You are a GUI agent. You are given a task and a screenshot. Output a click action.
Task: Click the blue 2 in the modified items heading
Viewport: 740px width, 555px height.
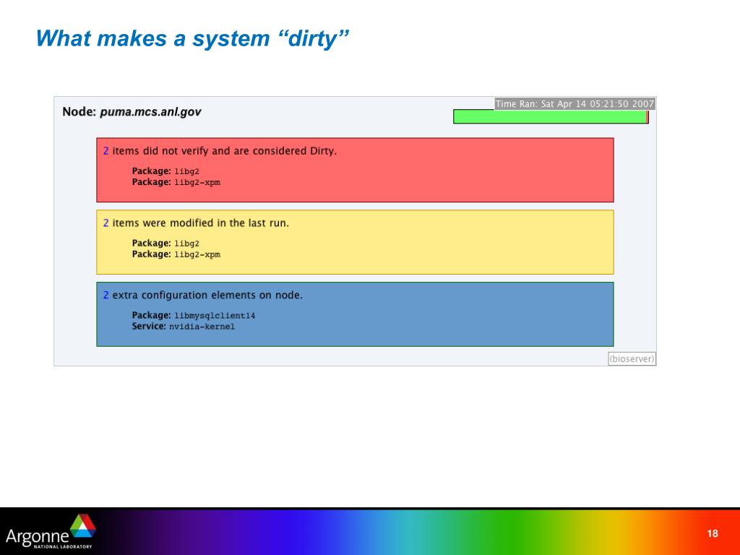[106, 223]
